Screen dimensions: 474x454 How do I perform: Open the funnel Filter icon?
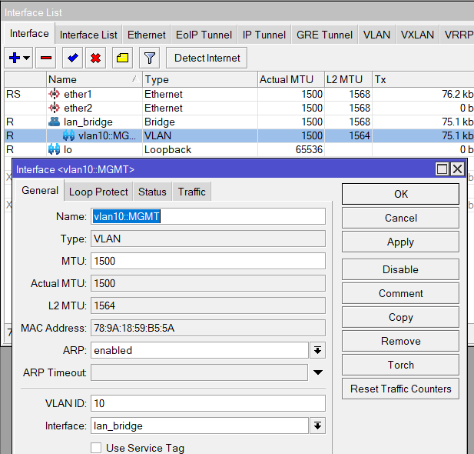tap(149, 58)
